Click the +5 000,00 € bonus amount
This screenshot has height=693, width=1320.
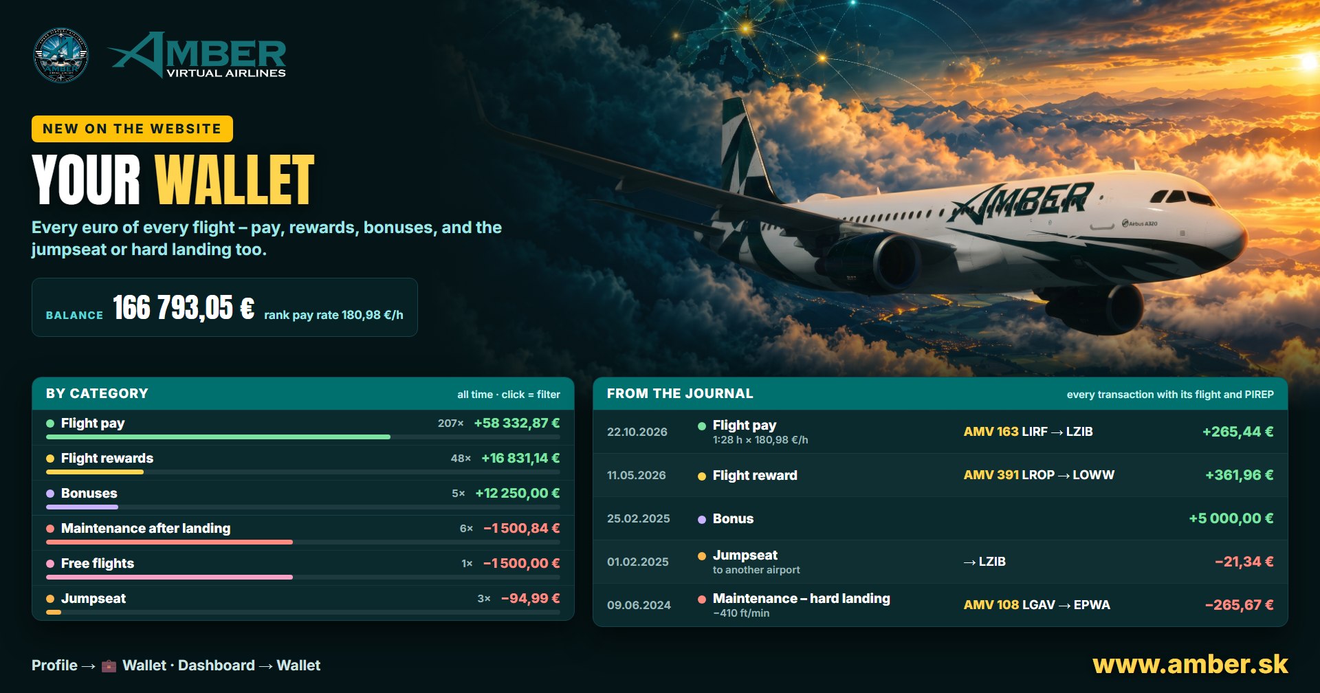pos(1231,518)
